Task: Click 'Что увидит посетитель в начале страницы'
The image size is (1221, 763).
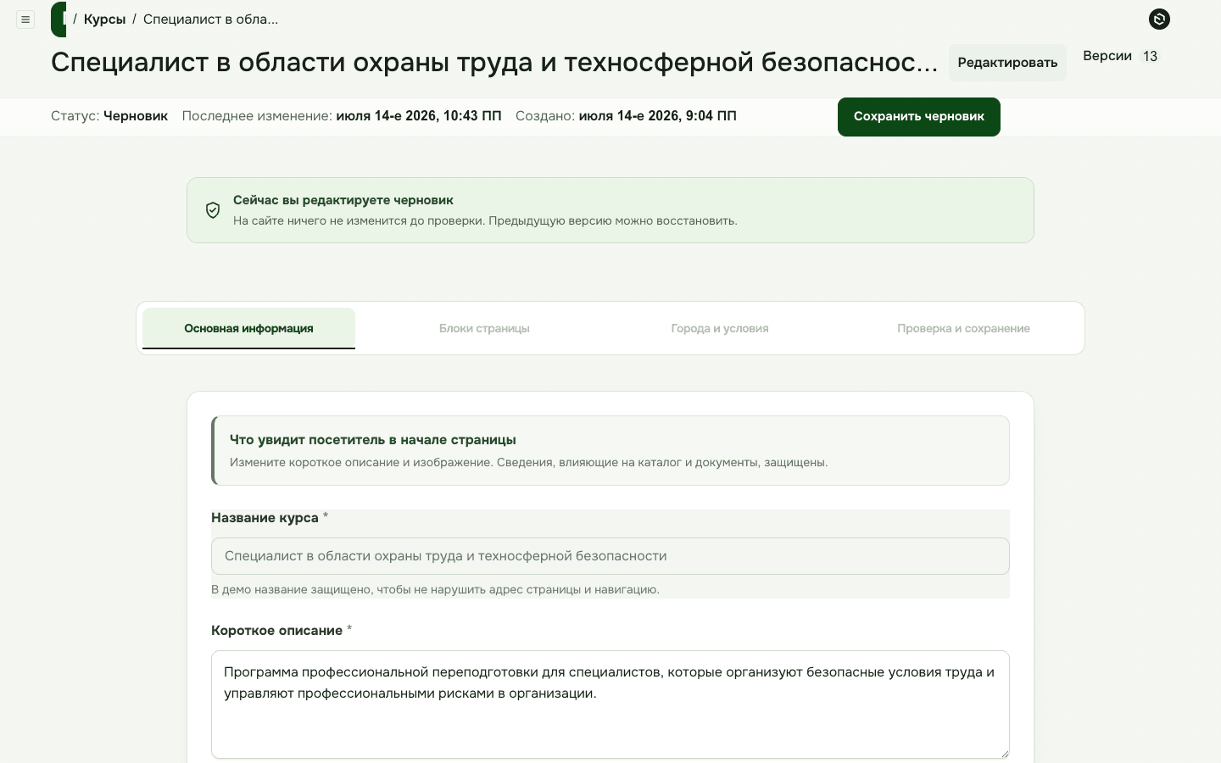Action: (x=373, y=440)
